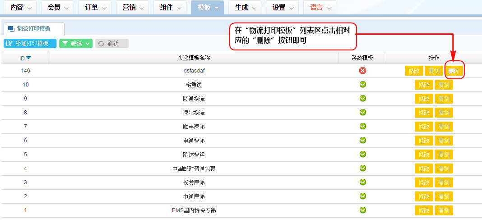
Task: Open the 订单 menu
Action: click(x=95, y=8)
